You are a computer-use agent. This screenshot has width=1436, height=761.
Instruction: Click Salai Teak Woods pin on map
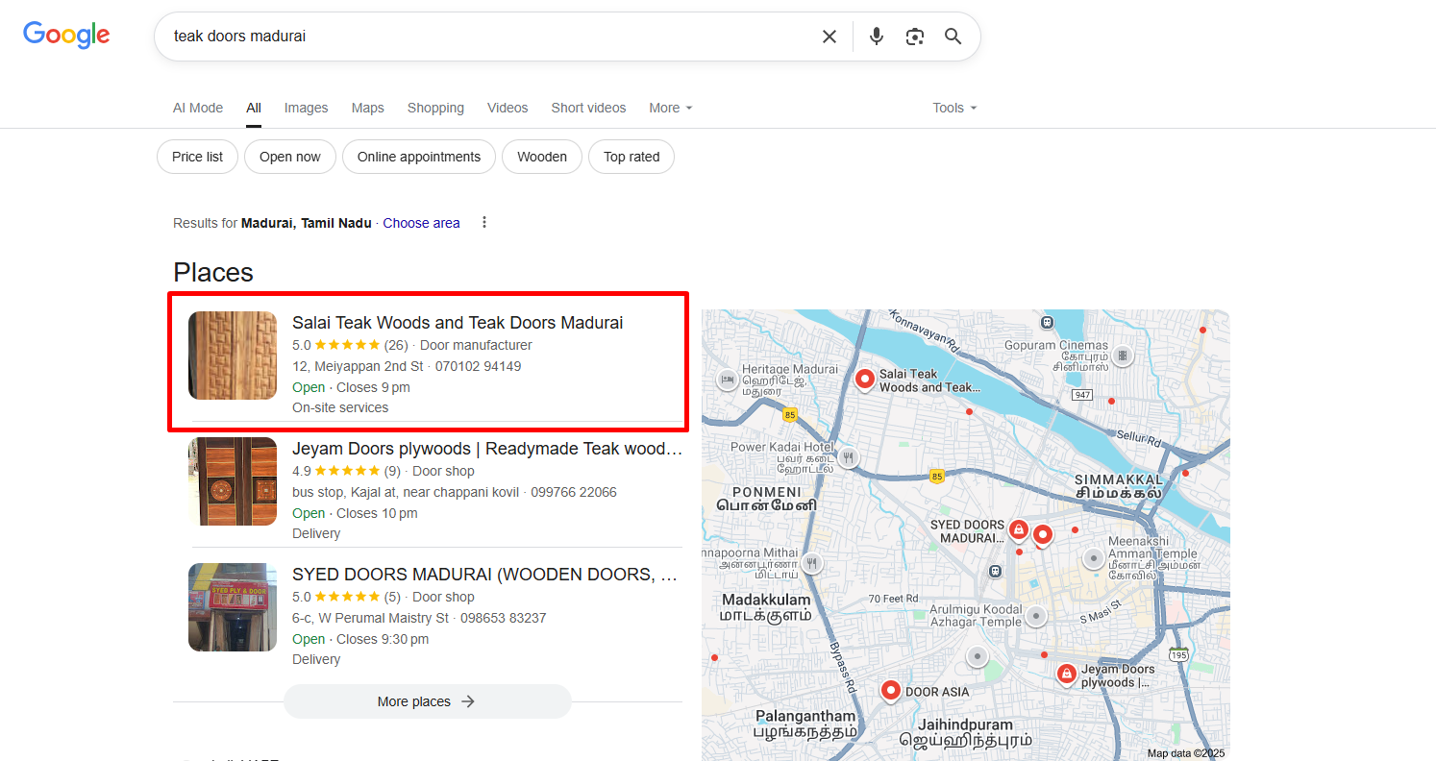864,380
